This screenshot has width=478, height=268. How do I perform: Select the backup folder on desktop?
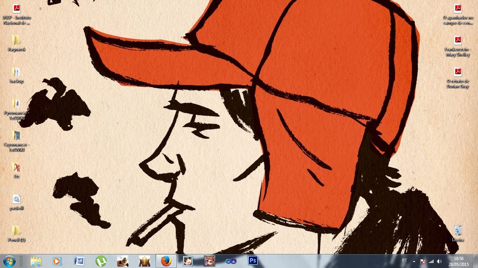click(16, 75)
